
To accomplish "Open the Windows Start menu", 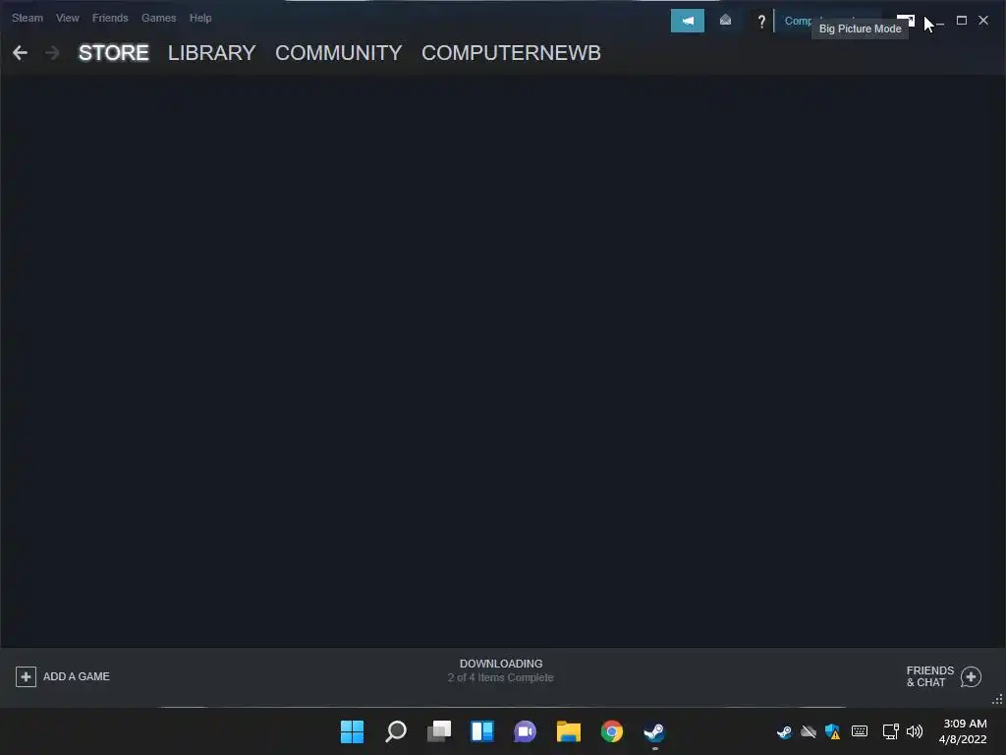I will (352, 731).
